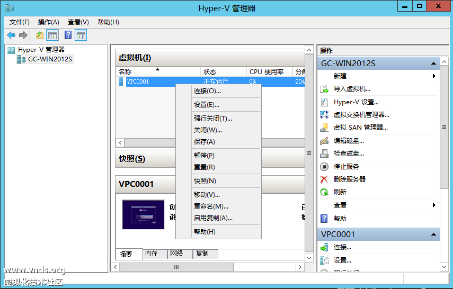This screenshot has height=289, width=453.
Task: Click the 新建 action link
Action: (340, 76)
